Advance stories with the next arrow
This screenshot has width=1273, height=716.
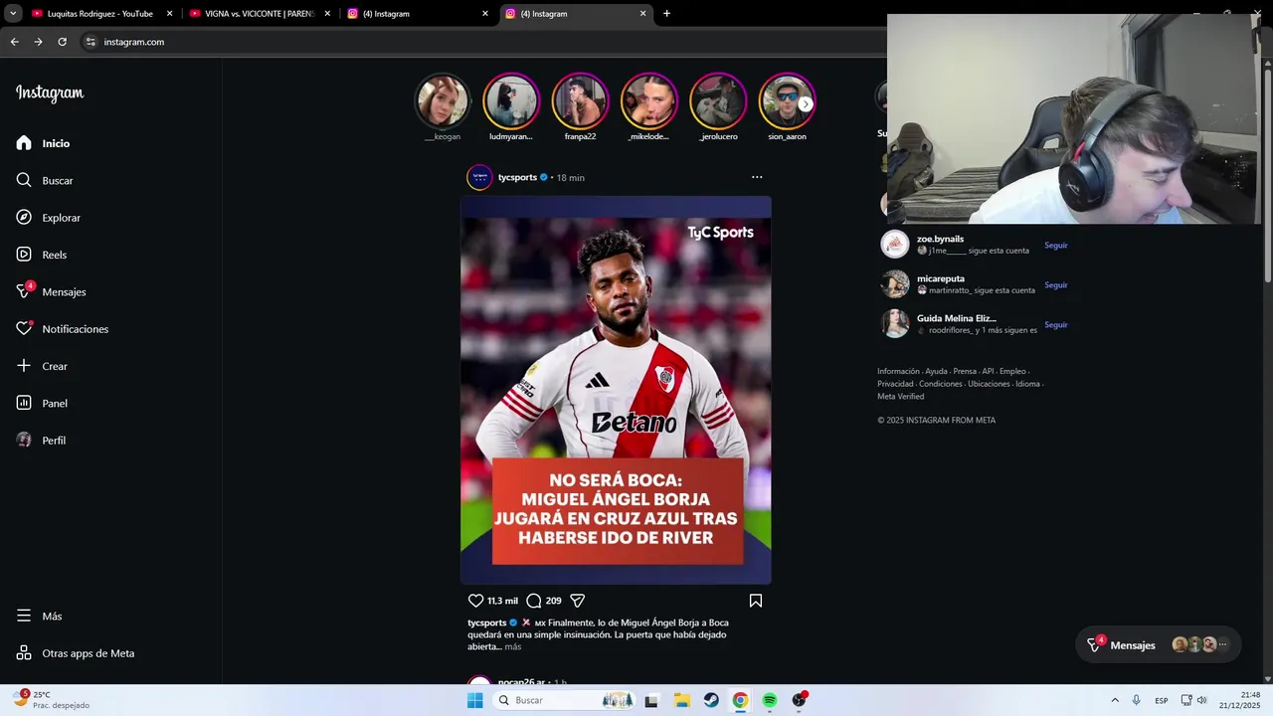coord(806,103)
